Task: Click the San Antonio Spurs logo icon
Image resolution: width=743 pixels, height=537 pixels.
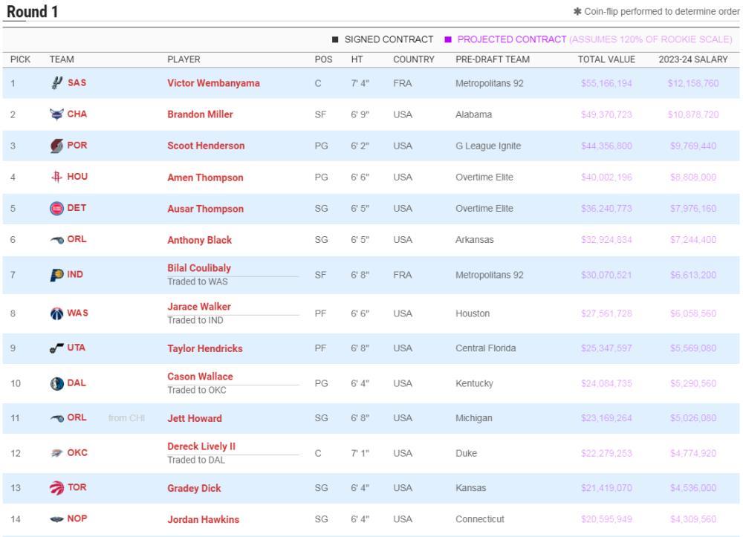Action: click(56, 83)
